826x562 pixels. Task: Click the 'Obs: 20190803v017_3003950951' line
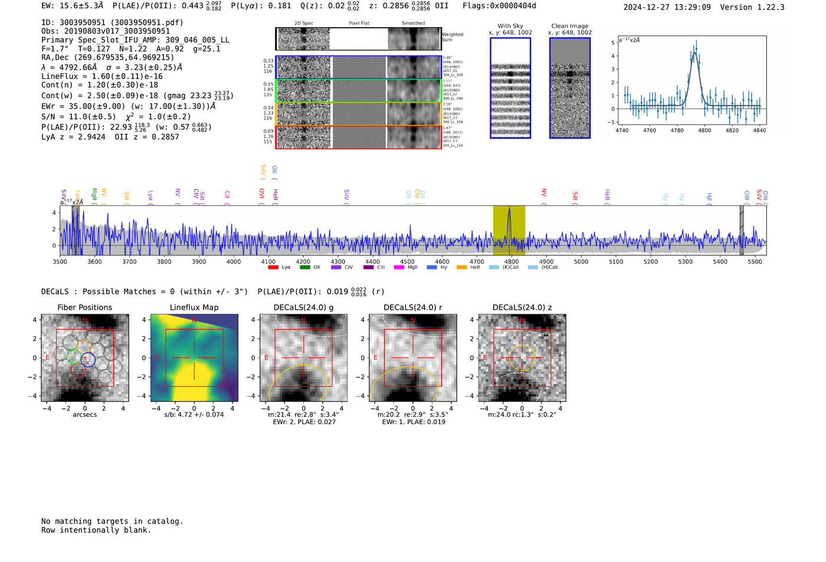point(106,31)
